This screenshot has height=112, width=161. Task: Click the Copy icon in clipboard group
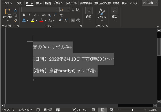click(15, 15)
